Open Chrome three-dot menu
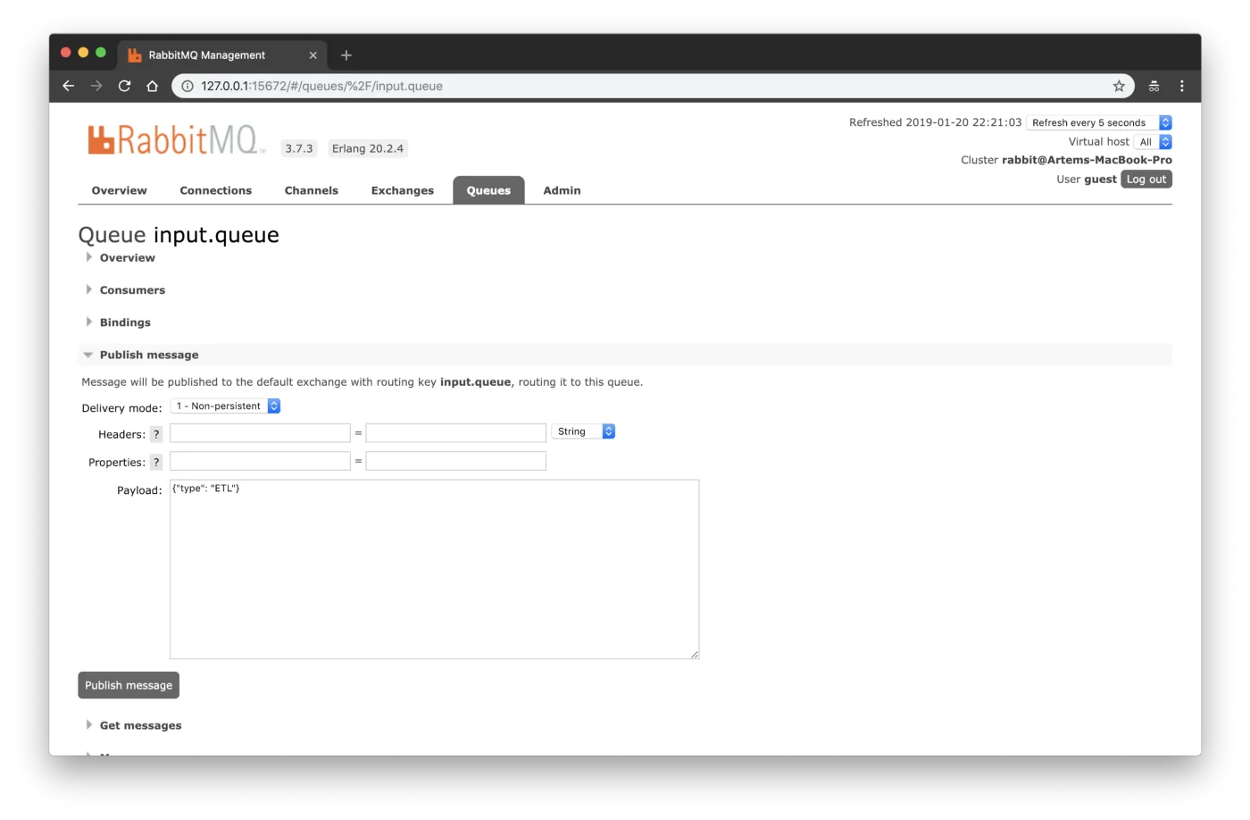This screenshot has width=1250, height=820. 1181,86
